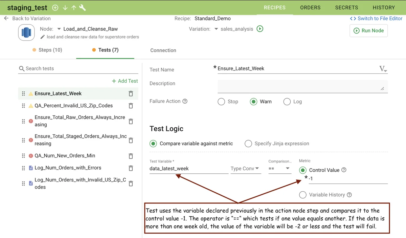Click the Run Node button

(368, 30)
